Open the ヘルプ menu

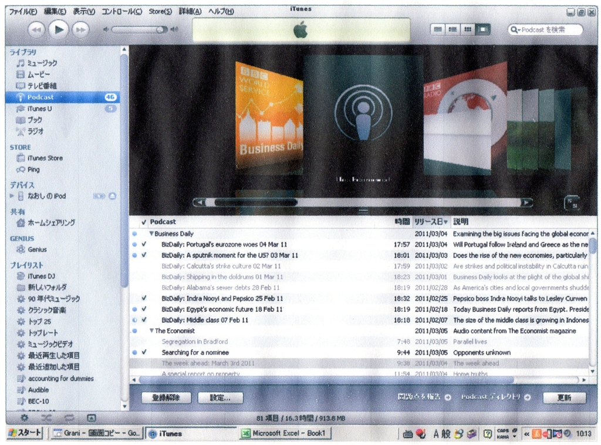[221, 12]
